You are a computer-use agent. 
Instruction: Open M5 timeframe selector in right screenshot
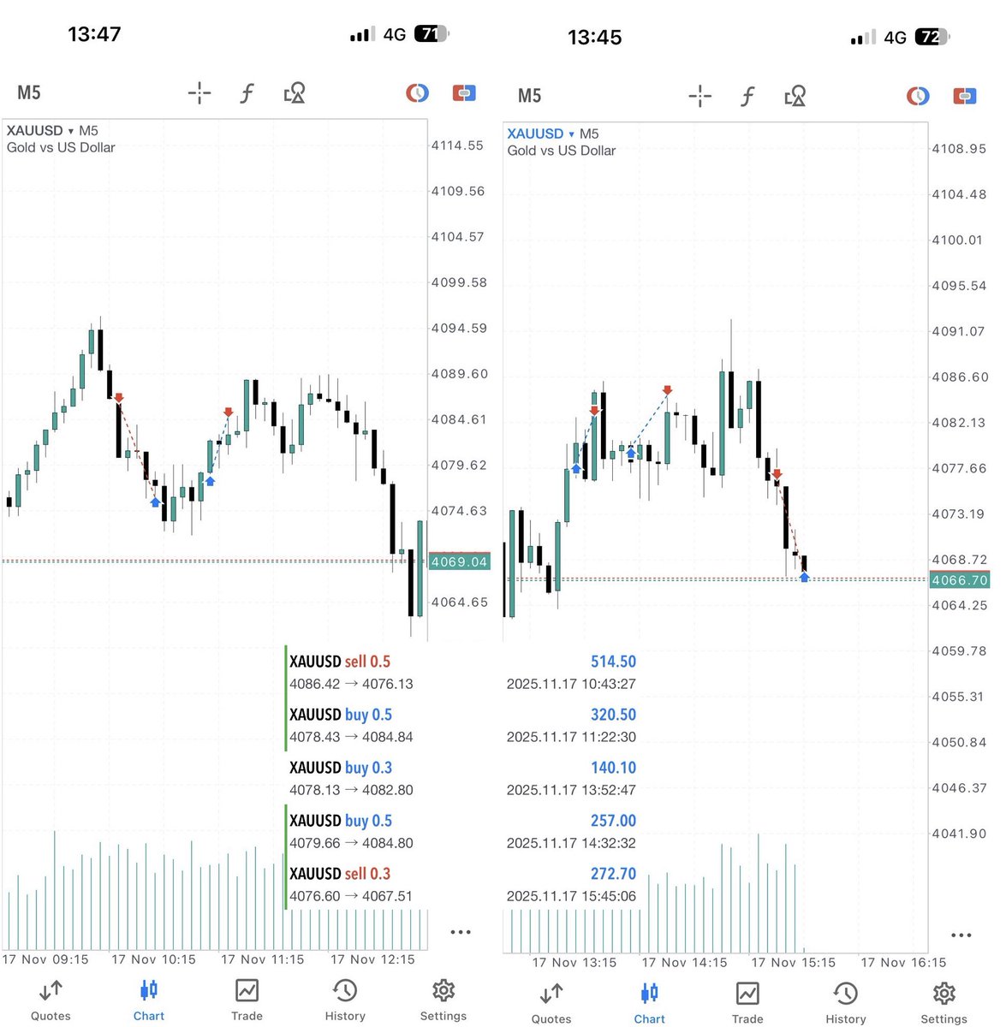[x=530, y=96]
